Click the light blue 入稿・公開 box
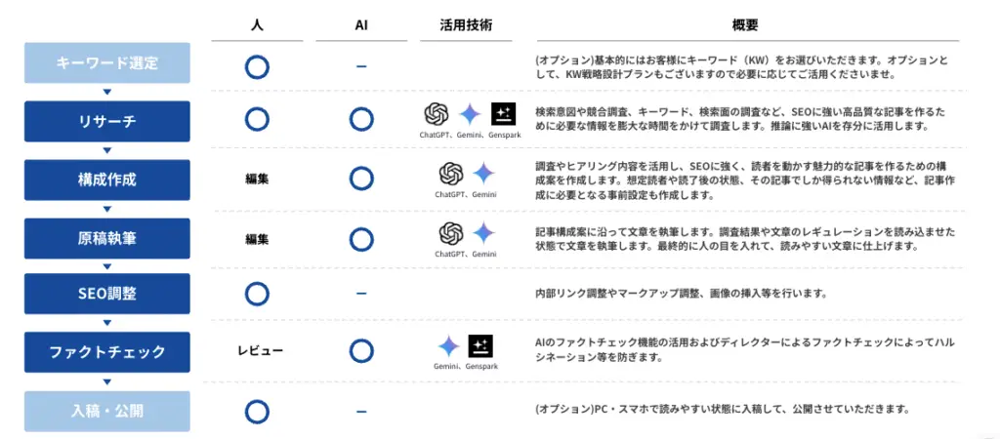1000x439 pixels. [x=107, y=411]
